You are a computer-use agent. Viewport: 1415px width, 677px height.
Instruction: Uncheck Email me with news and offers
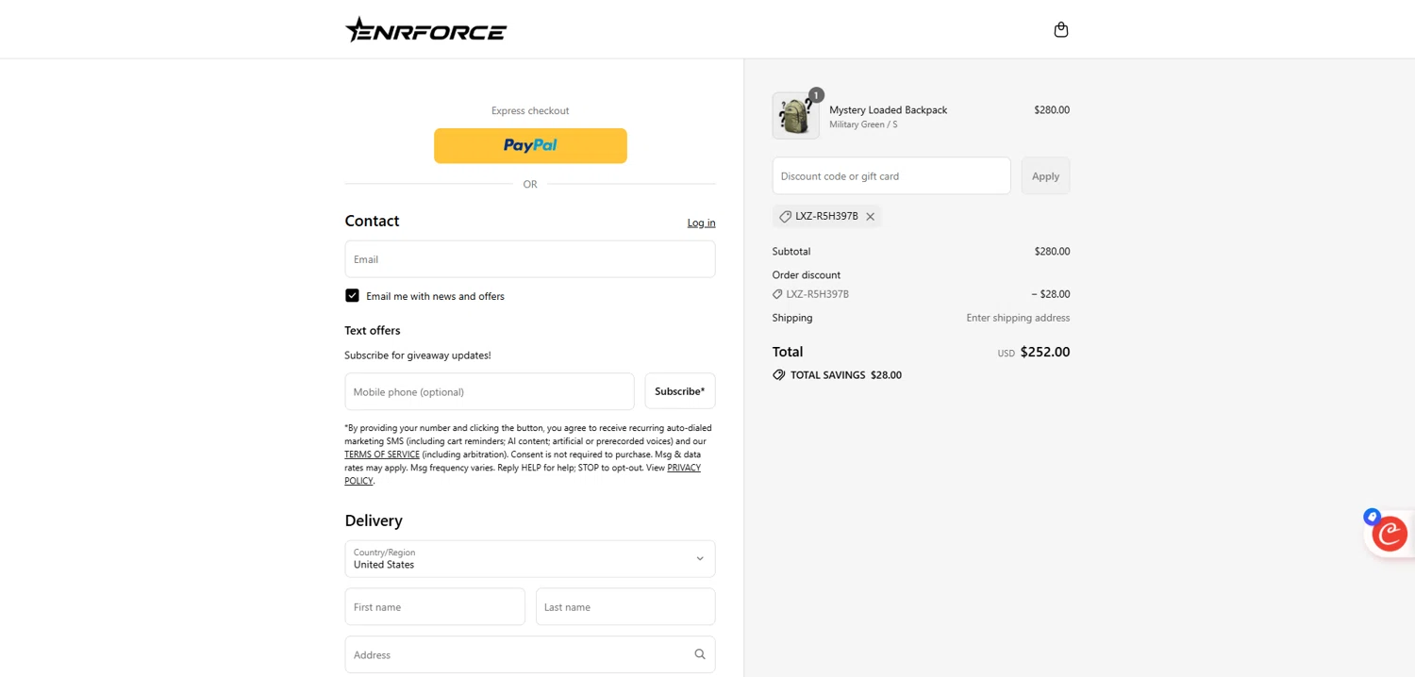(352, 295)
